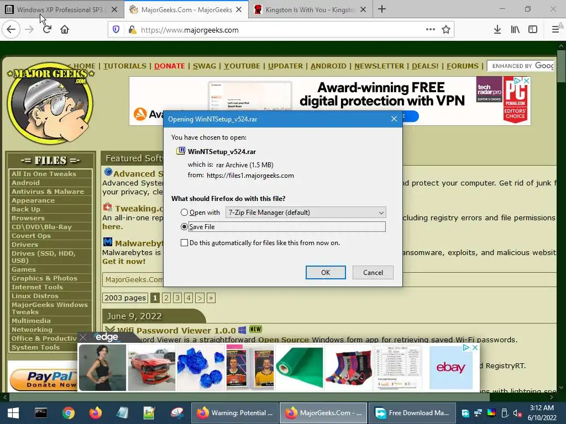Go back with the browser back arrow
The height and width of the screenshot is (424, 566).
point(11,30)
